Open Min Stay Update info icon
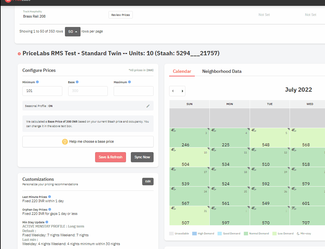The width and height of the screenshot is (325, 249). 47,222
